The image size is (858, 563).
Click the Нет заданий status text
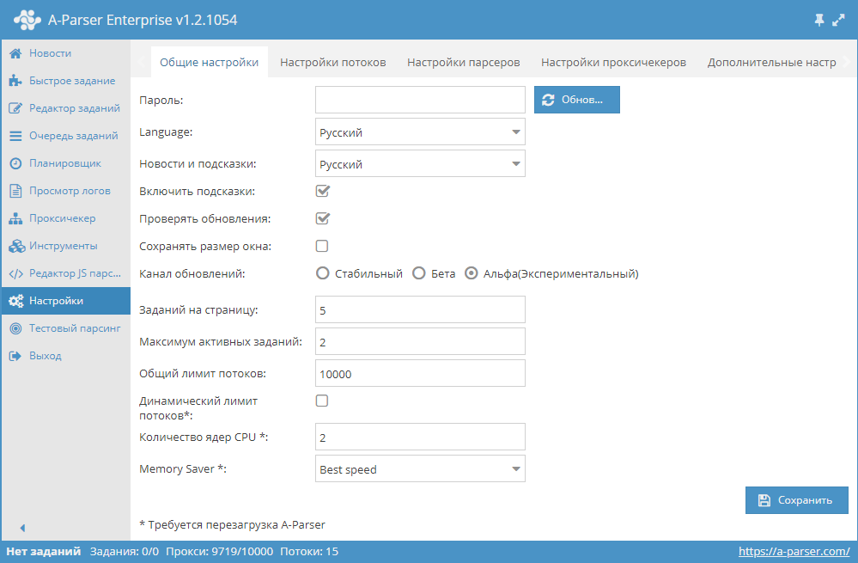coord(43,552)
